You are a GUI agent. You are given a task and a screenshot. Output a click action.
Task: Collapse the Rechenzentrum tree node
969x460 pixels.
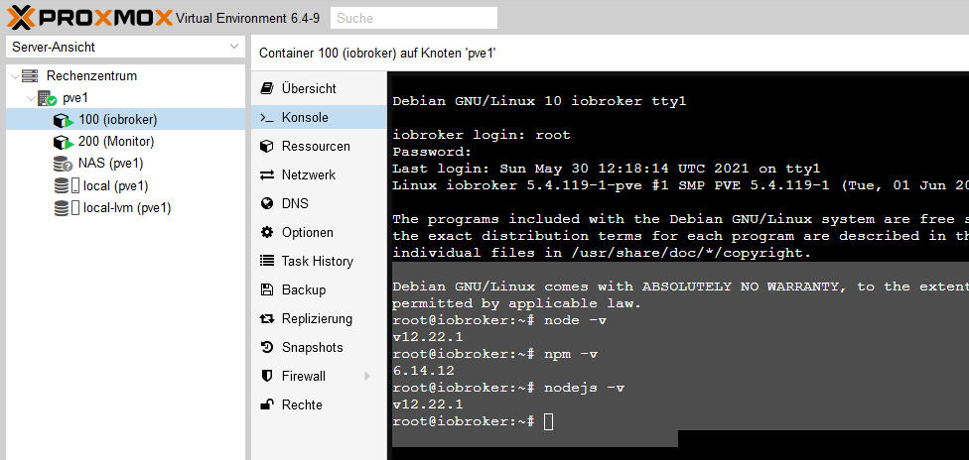(x=15, y=76)
